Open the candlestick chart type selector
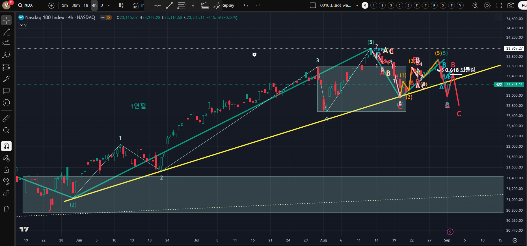 [121, 5]
